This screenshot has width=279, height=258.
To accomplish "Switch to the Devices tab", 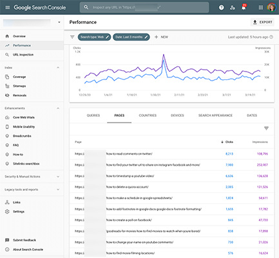I will pos(177,115).
